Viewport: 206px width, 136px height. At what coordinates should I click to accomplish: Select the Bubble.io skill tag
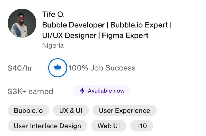(28, 110)
